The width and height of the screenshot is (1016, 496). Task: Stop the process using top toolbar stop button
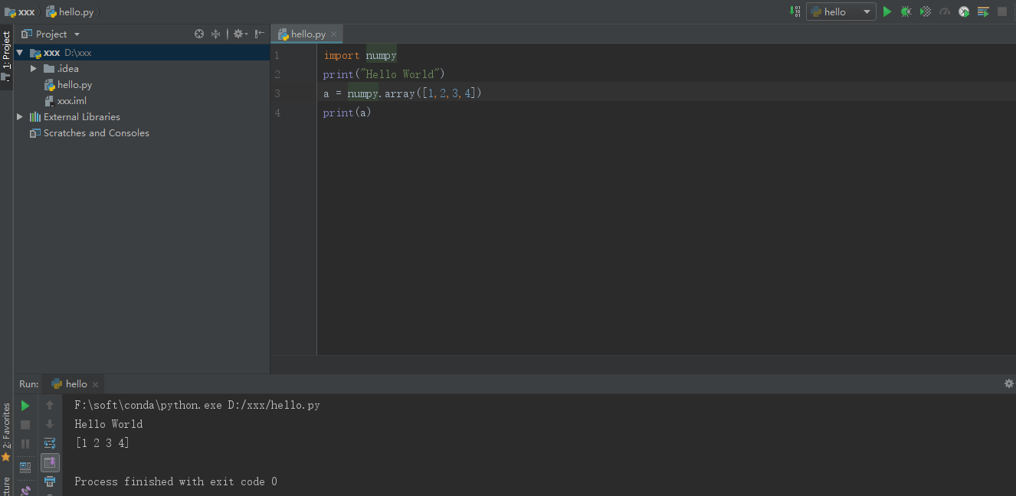pyautogui.click(x=1002, y=11)
